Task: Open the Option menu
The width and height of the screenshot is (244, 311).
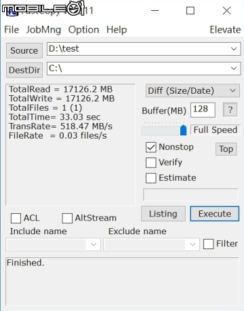Action: (83, 30)
